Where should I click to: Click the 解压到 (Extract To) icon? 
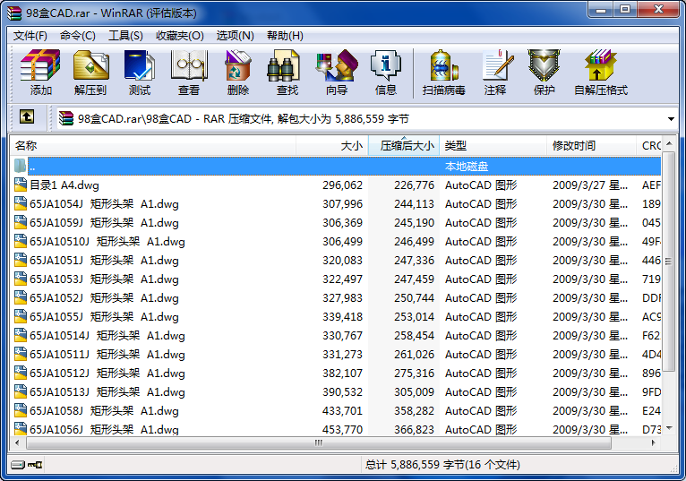pyautogui.click(x=90, y=73)
